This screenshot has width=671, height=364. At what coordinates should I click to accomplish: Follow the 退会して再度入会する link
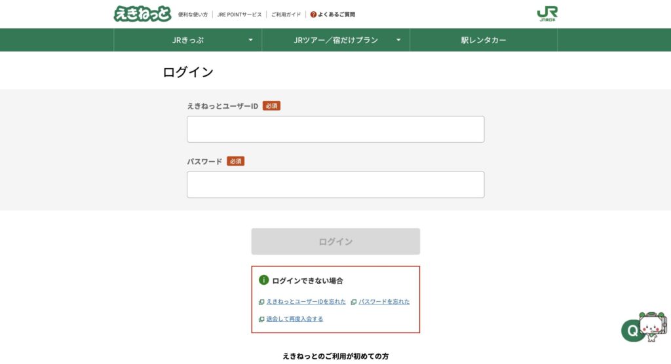295,319
